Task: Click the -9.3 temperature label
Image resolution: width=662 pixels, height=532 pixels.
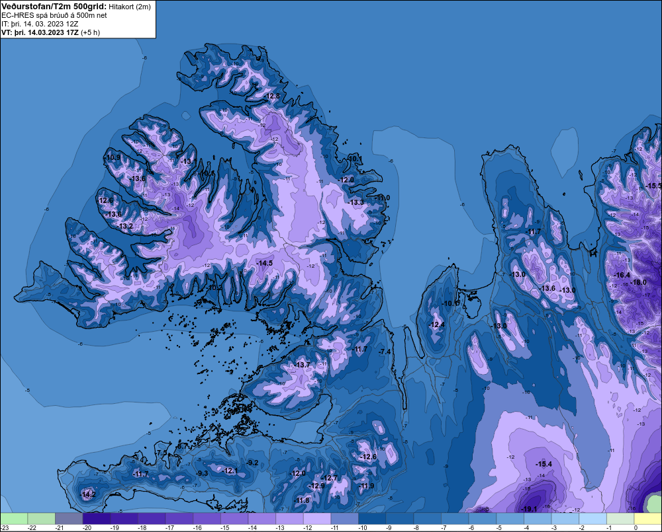Action: pyautogui.click(x=202, y=473)
